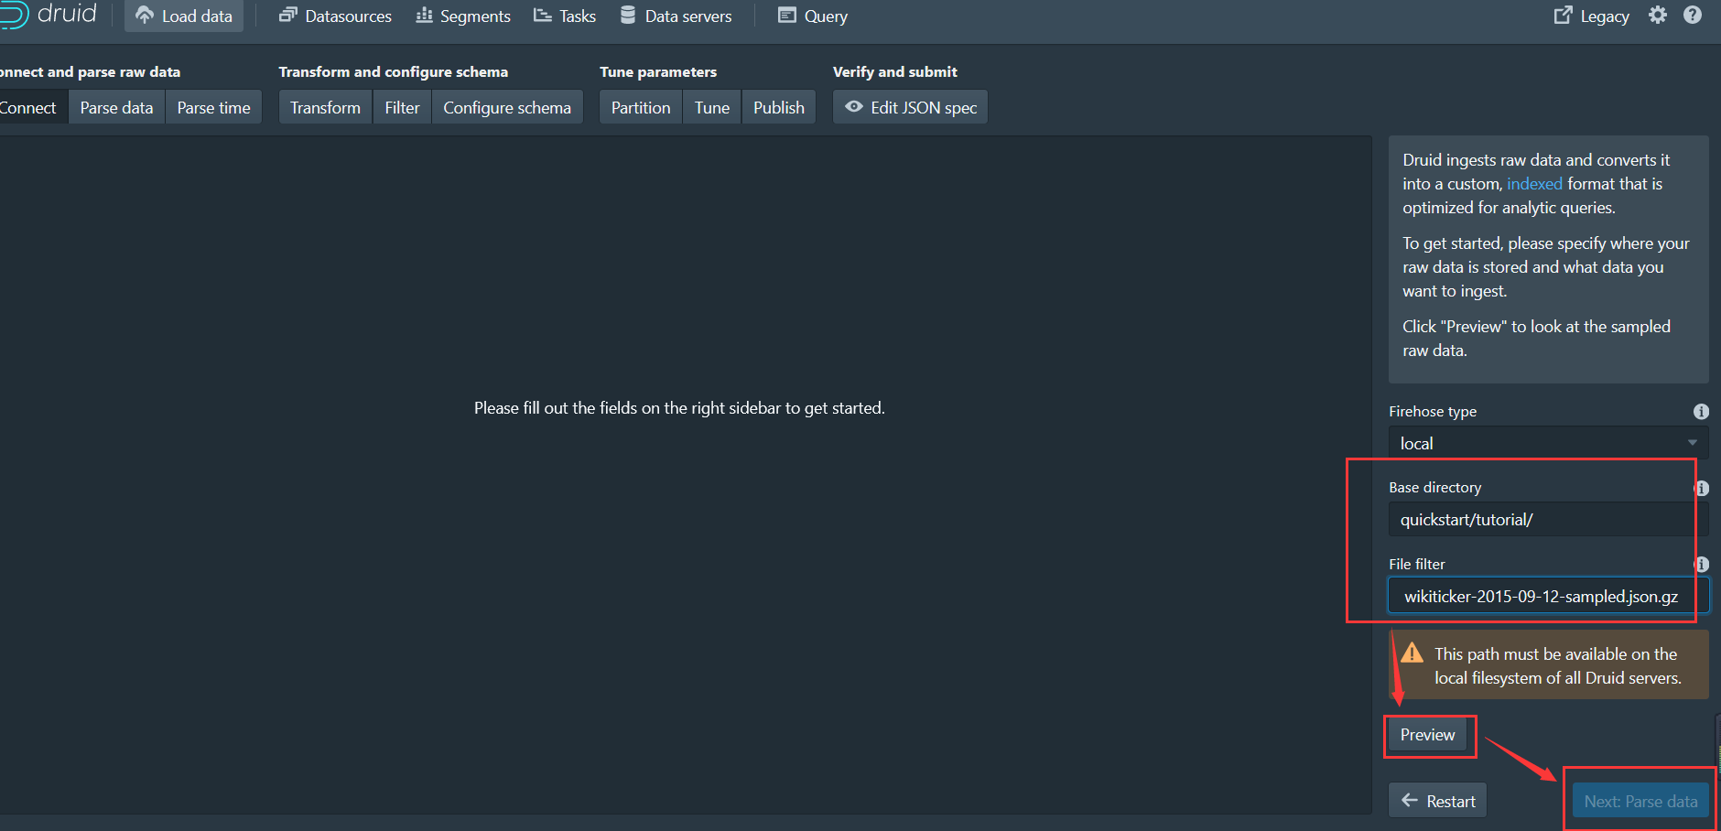Show Firehose type info icon tooltip
This screenshot has width=1721, height=831.
(x=1701, y=412)
